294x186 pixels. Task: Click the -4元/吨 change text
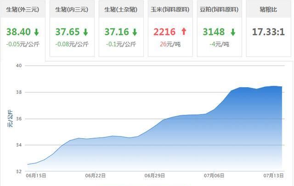tap(219, 44)
